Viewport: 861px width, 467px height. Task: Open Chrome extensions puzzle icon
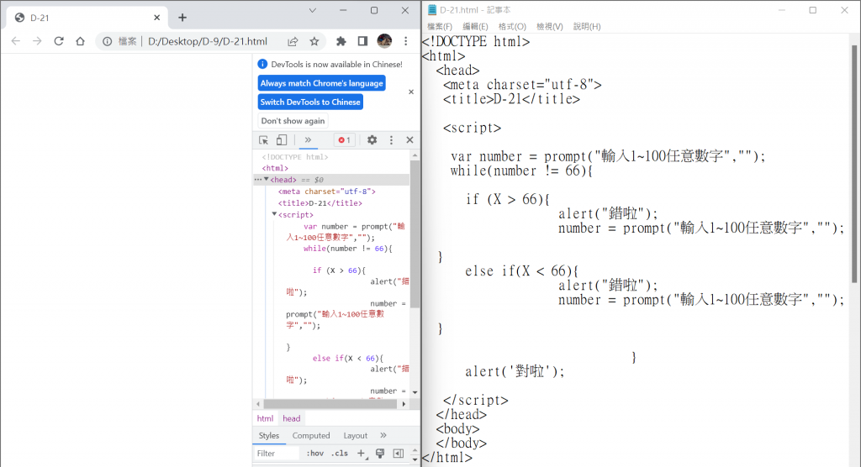[x=341, y=41]
